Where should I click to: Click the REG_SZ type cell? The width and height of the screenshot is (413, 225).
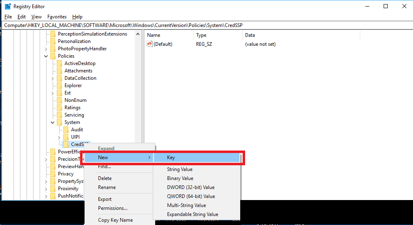point(204,44)
